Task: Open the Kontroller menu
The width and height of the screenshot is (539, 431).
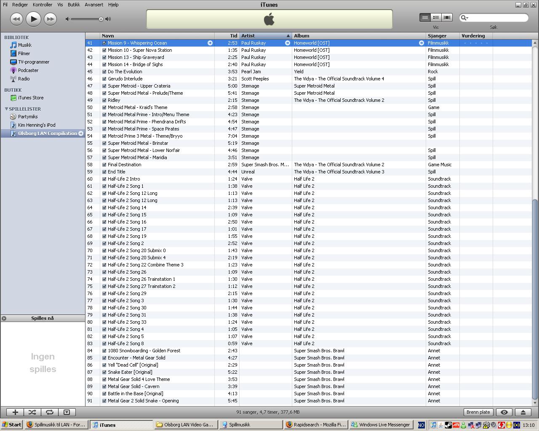Action: tap(43, 5)
